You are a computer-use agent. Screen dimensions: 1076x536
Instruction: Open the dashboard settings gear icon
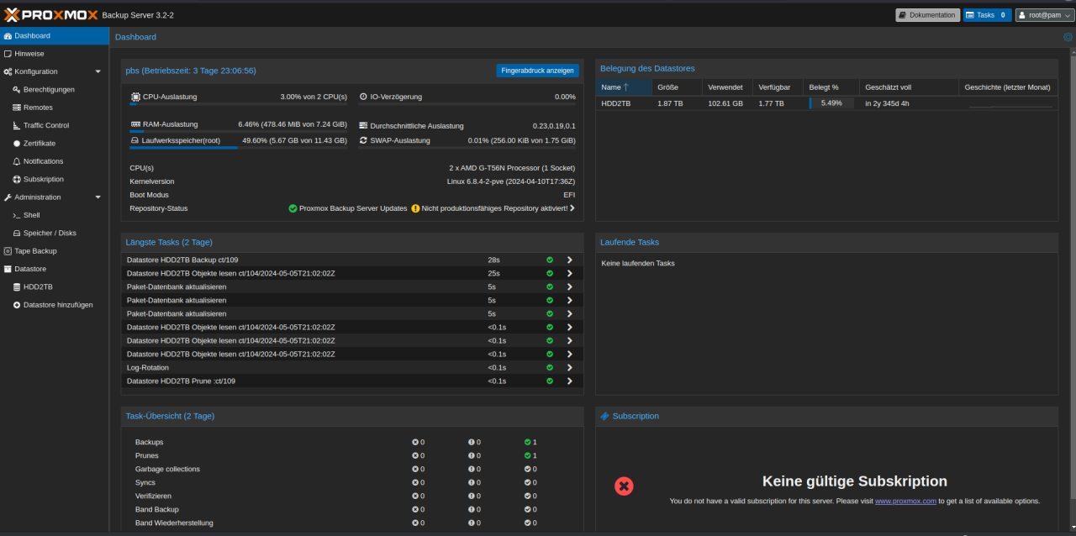point(1068,37)
